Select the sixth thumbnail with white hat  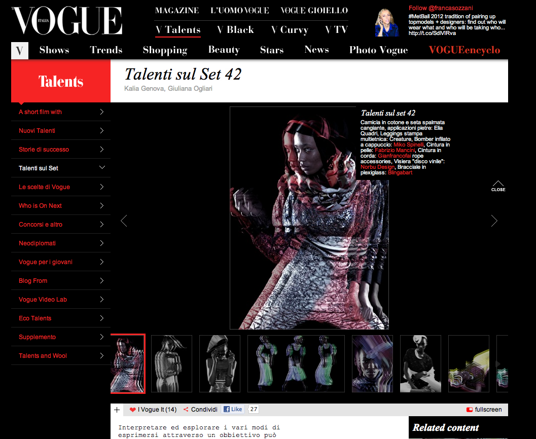pyautogui.click(x=420, y=363)
